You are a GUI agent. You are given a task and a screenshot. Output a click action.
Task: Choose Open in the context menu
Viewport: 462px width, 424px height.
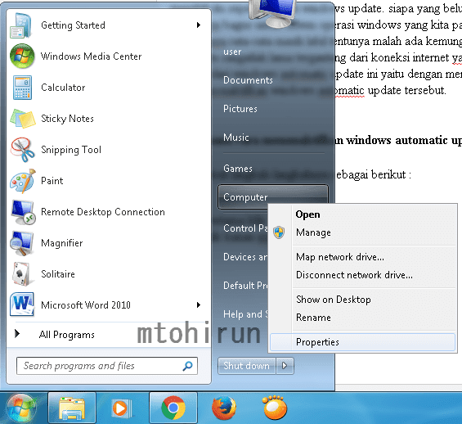point(362,214)
